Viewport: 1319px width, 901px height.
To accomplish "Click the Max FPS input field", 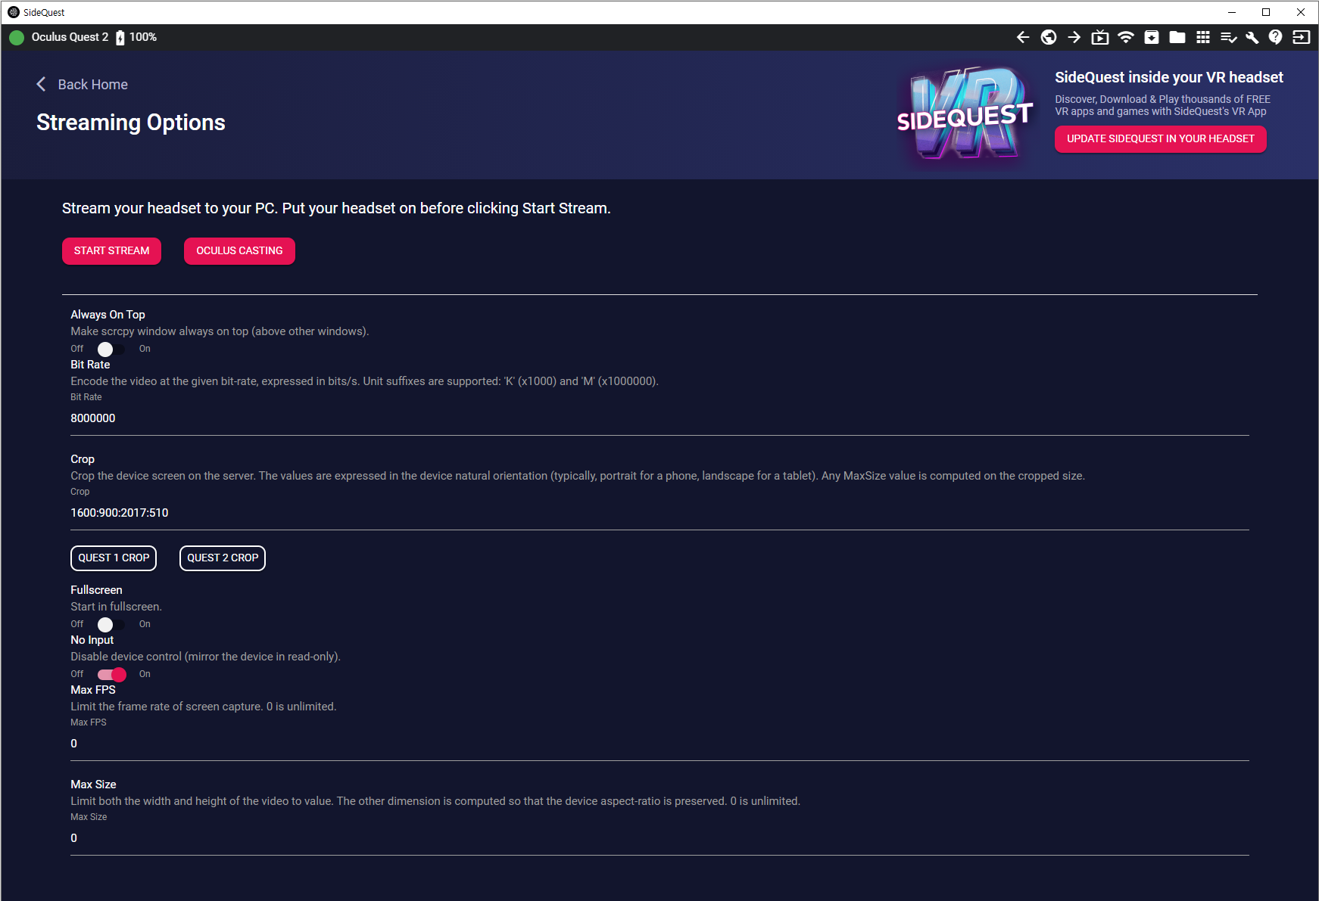I will tap(659, 744).
